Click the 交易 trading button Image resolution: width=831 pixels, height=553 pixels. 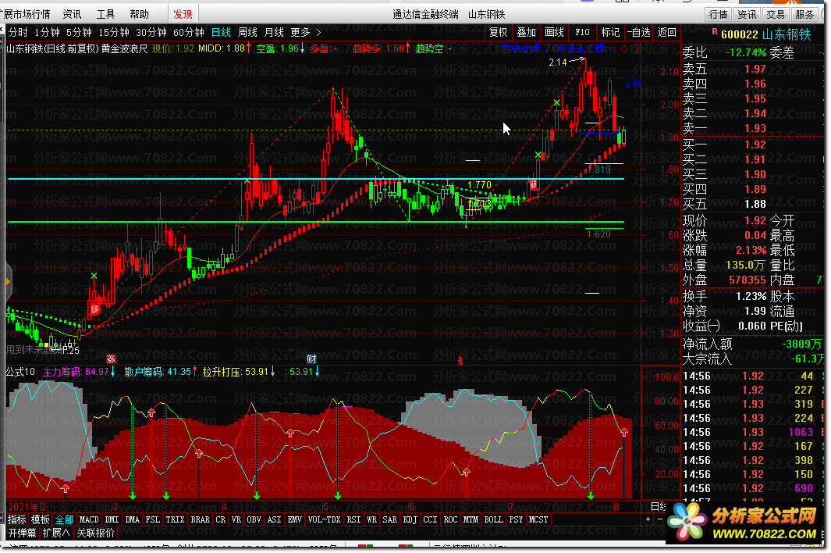click(x=776, y=14)
